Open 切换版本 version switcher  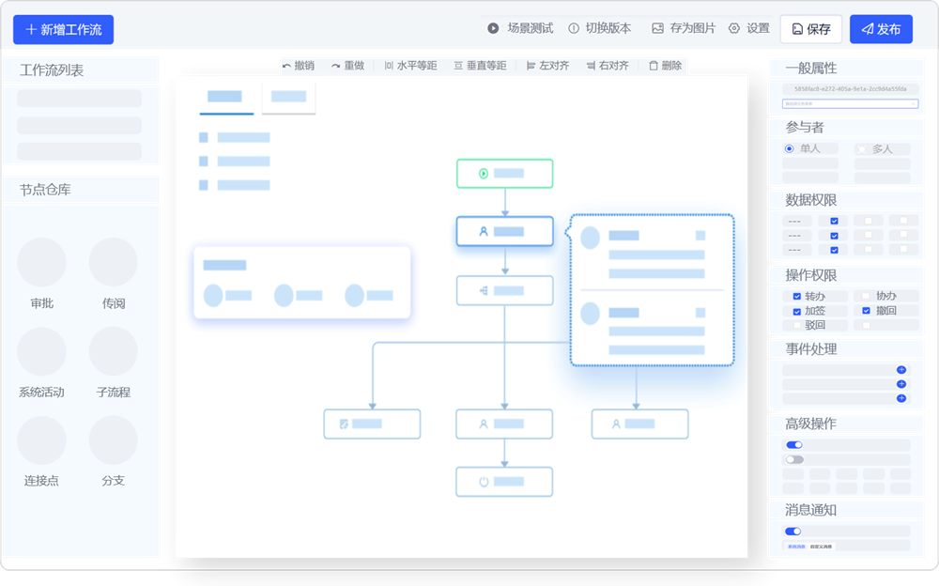[599, 28]
